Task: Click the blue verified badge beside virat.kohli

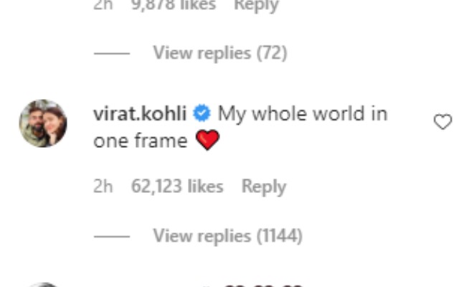Action: pyautogui.click(x=202, y=113)
